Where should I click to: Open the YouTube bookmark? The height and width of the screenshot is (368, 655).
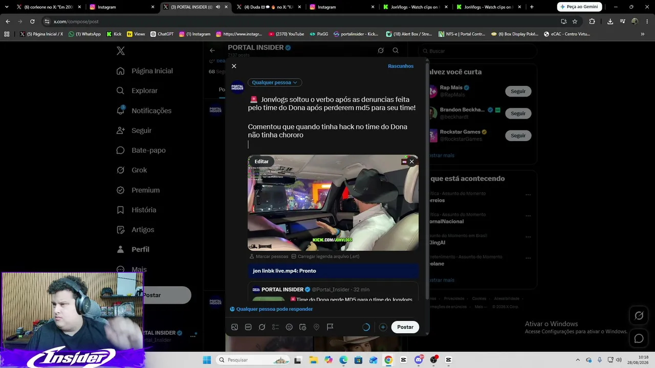286,34
